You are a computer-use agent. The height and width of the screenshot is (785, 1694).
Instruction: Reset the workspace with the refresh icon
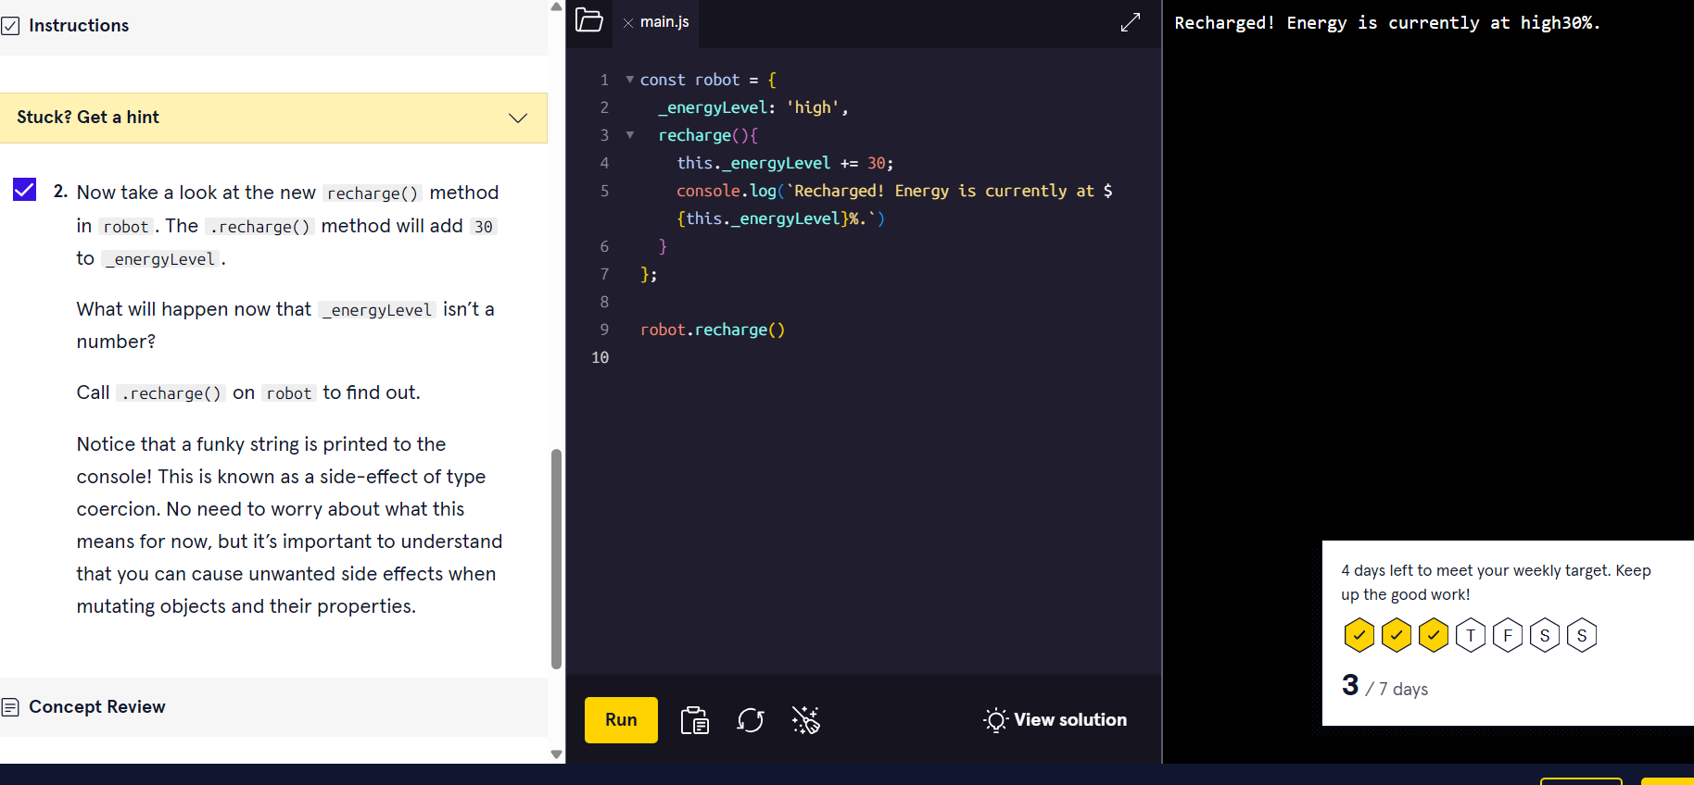click(x=750, y=720)
